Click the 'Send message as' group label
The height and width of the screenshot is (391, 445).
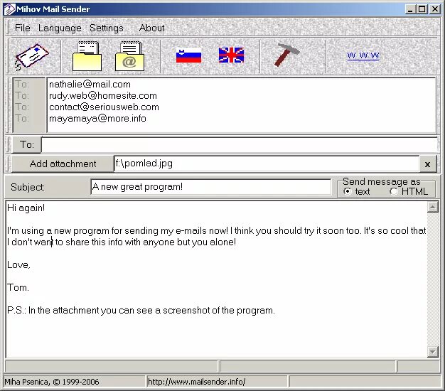[381, 181]
